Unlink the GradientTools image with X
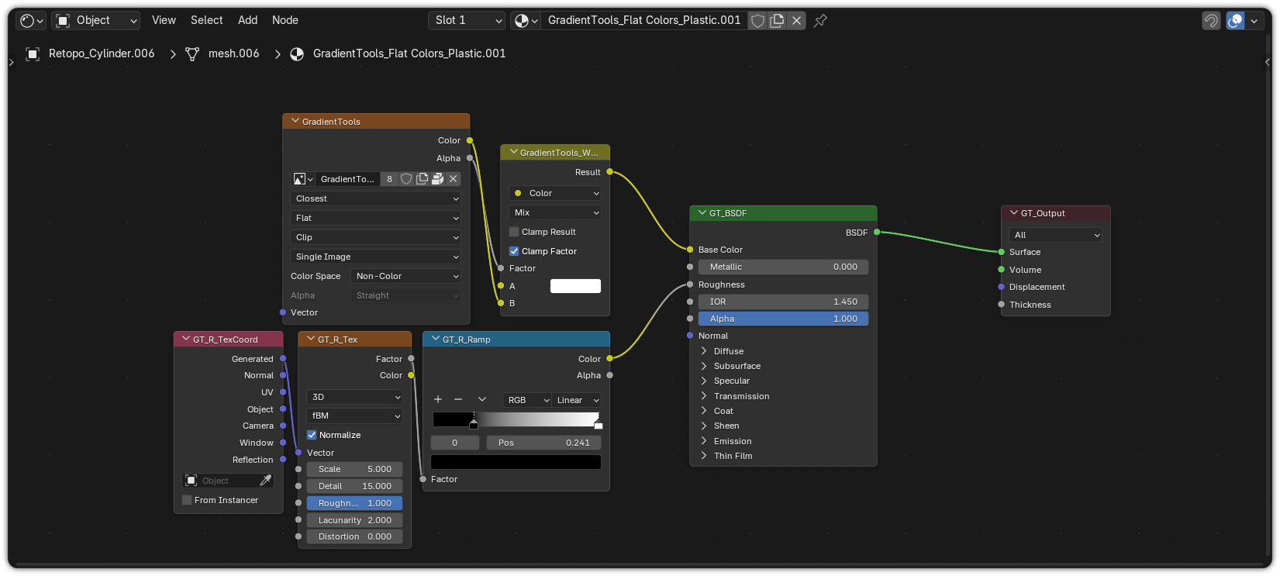Viewport: 1280px width, 576px height. (454, 179)
